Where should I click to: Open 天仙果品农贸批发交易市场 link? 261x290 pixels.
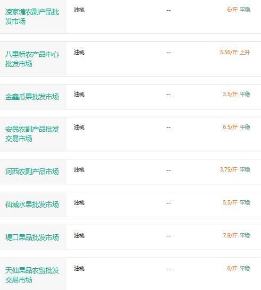(x=32, y=275)
